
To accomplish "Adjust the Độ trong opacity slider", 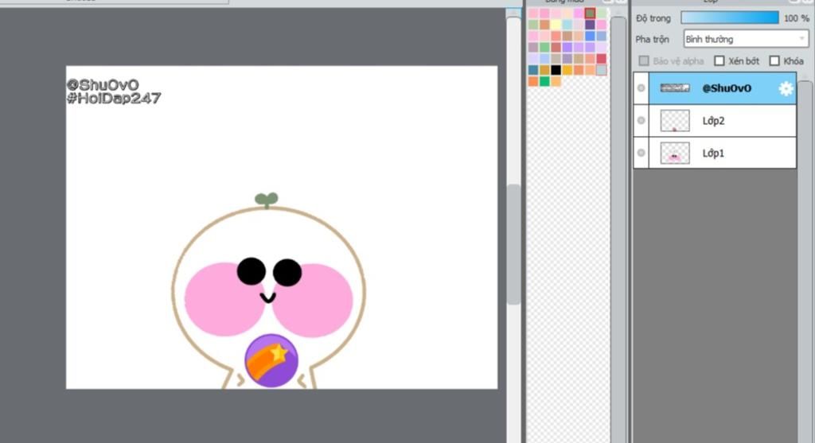I will pyautogui.click(x=730, y=17).
